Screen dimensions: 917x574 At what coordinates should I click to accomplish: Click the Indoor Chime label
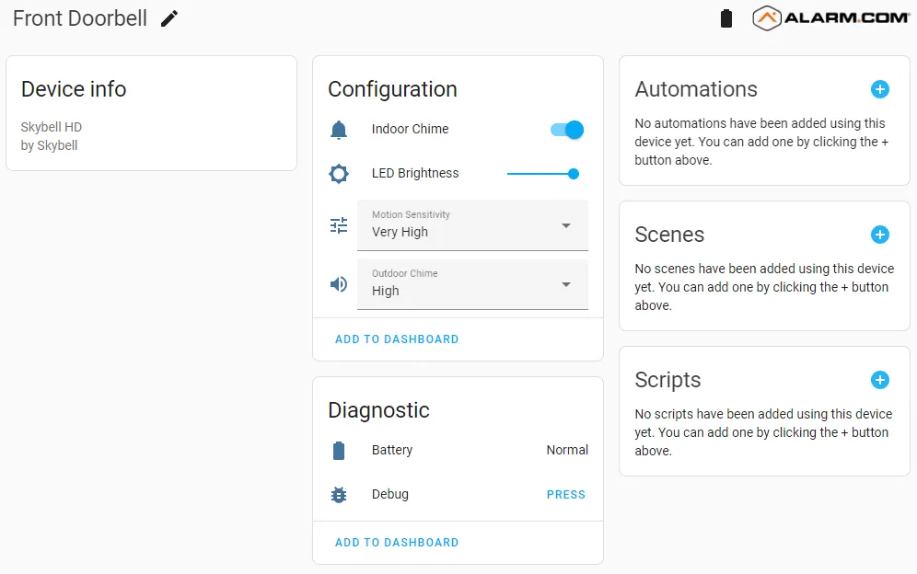(x=410, y=129)
